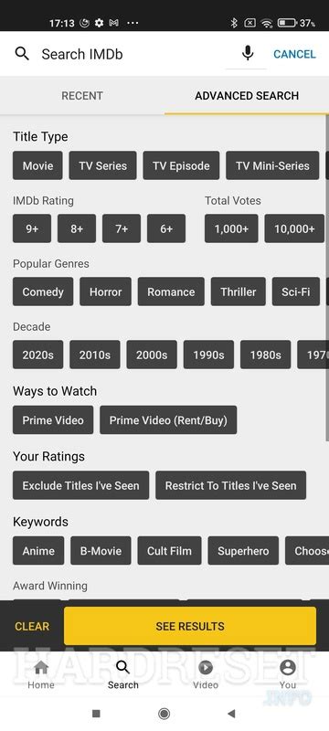This screenshot has height=731, width=329.
Task: Switch to the Recent tab
Action: click(82, 96)
